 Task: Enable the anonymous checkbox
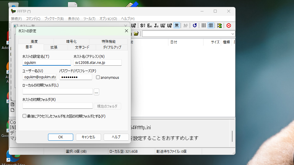click(x=98, y=77)
